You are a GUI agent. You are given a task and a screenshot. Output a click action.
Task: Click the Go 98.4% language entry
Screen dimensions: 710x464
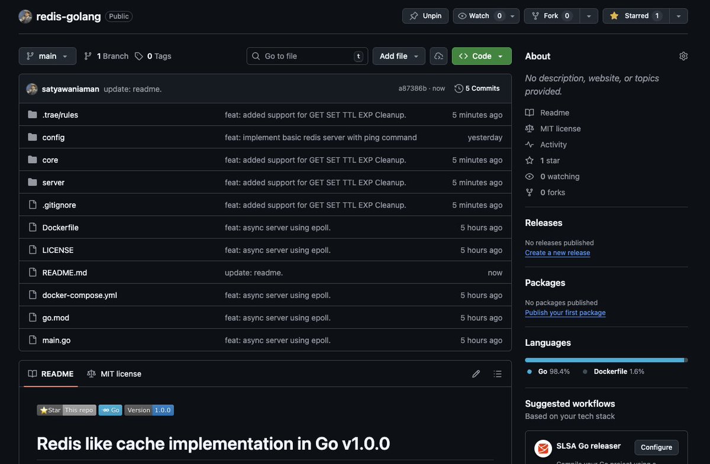tap(548, 372)
